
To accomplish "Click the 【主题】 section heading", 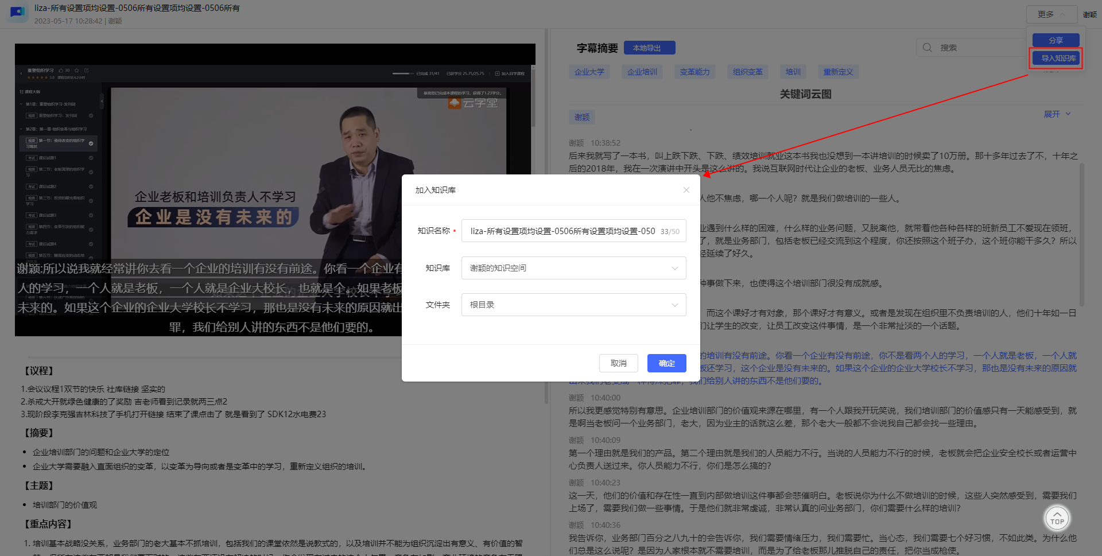I will (39, 485).
